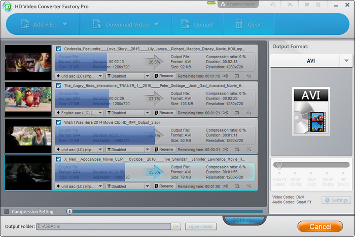
Task: Click the crop icon in Angry Birds row
Action: (x=237, y=113)
